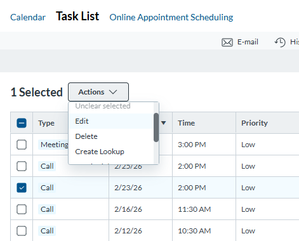Collapse the Actions dropdown button
The height and width of the screenshot is (241, 299).
(98, 92)
